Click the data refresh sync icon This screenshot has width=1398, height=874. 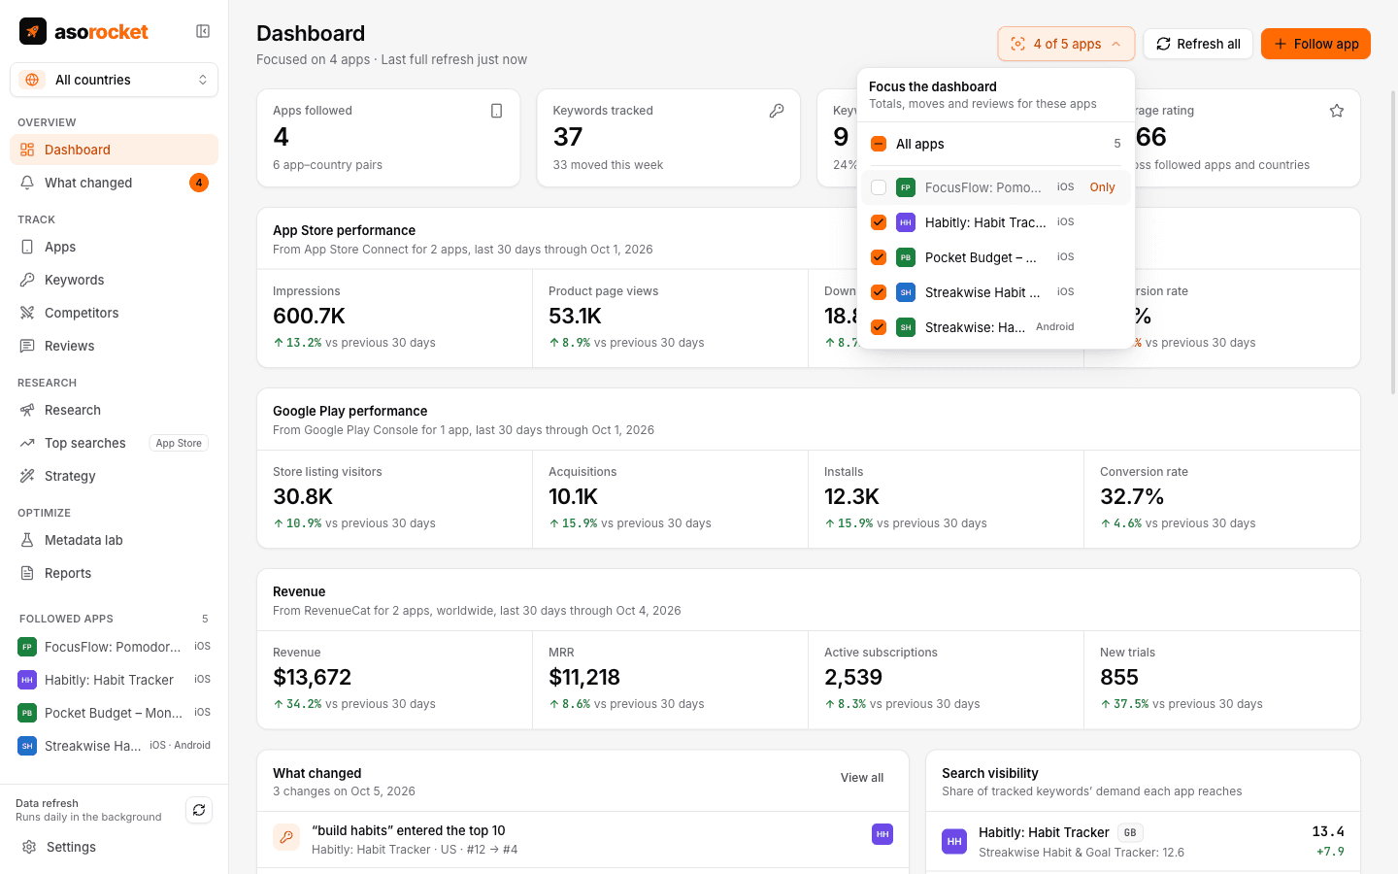point(199,810)
